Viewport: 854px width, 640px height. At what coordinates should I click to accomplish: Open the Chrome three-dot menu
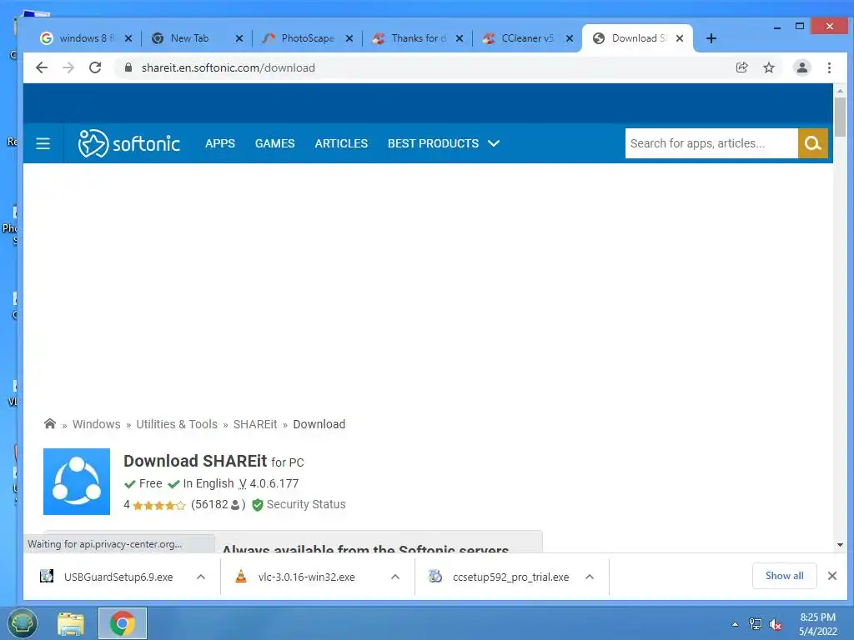[x=829, y=67]
